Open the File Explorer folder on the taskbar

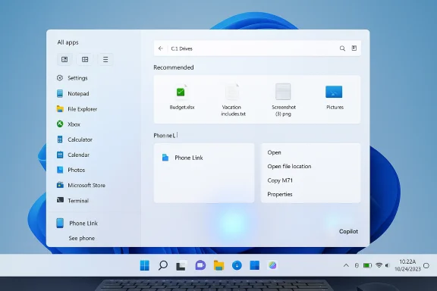click(218, 265)
